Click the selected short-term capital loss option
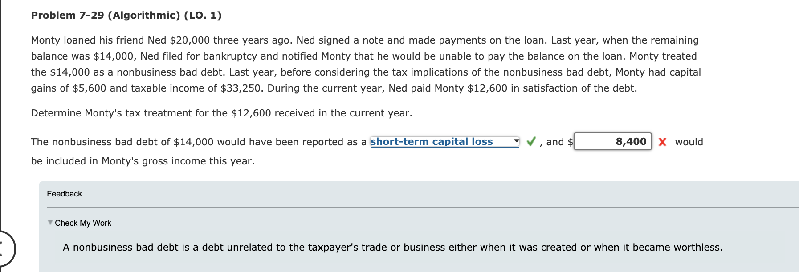 click(x=431, y=142)
